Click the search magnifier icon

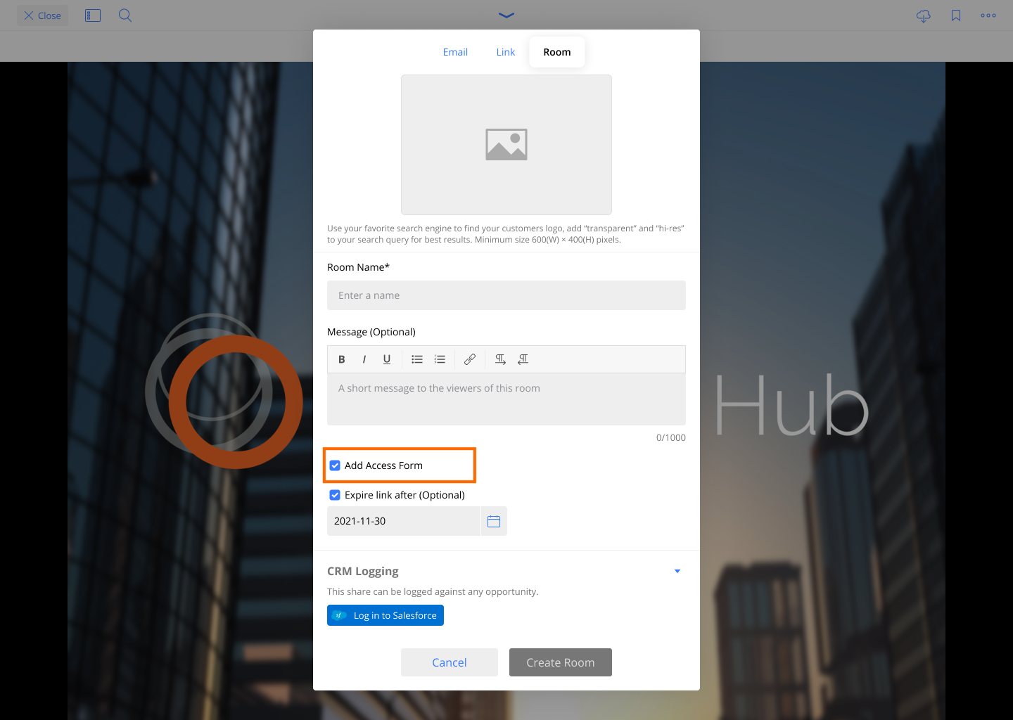[125, 15]
